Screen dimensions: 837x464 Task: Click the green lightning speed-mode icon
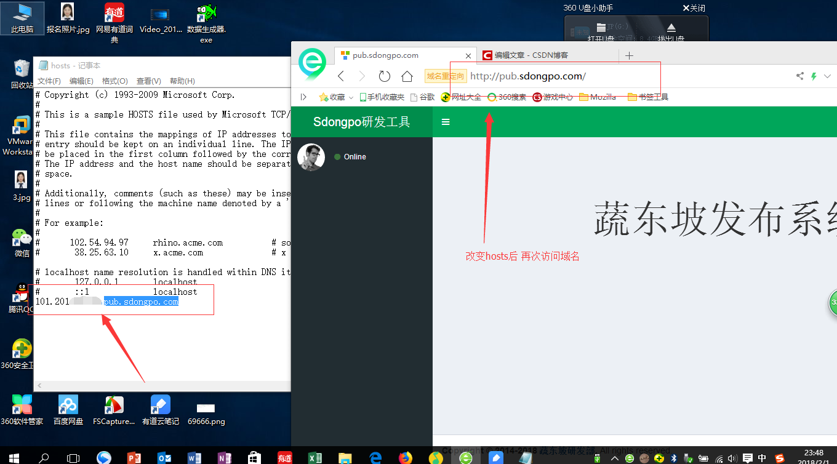click(814, 76)
